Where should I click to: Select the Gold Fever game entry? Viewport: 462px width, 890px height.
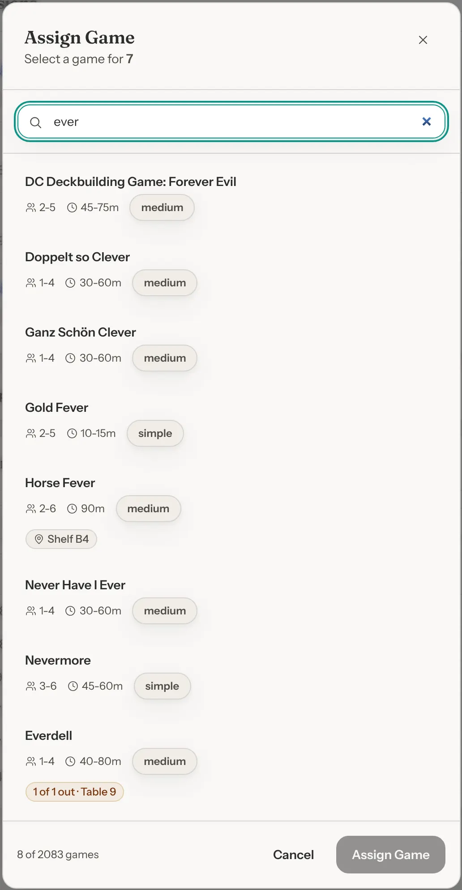(x=231, y=422)
